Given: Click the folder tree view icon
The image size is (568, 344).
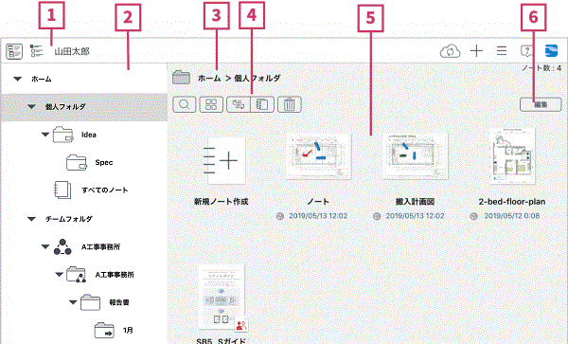Looking at the screenshot, I should (x=37, y=51).
